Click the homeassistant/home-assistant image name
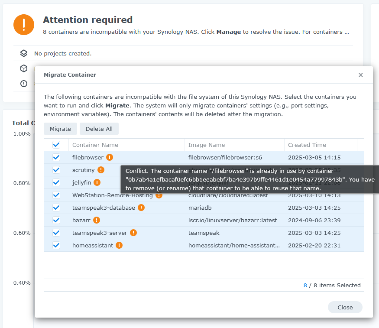379x328 pixels. (234, 246)
